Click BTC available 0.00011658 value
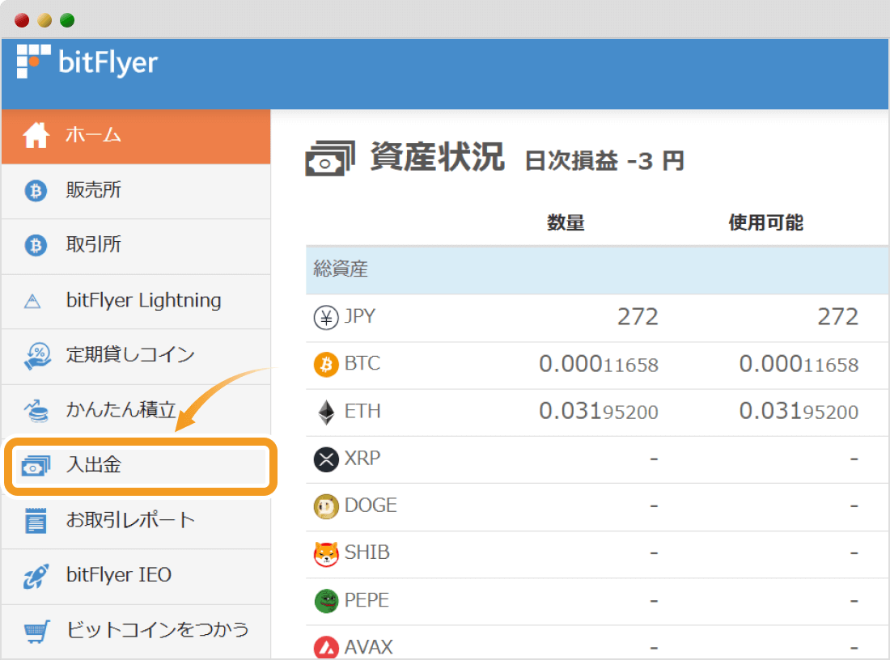 coord(799,364)
